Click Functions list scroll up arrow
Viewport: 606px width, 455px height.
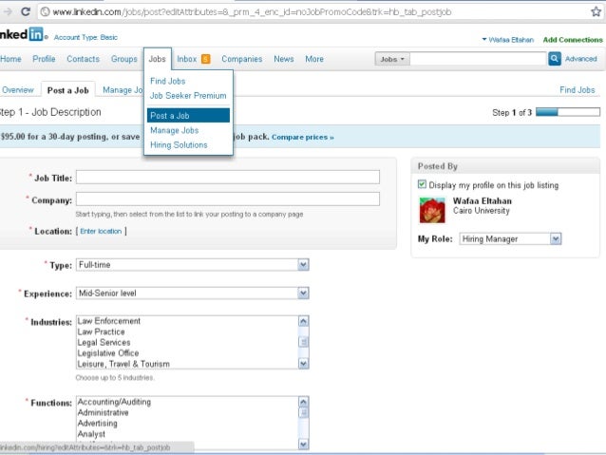pos(303,402)
